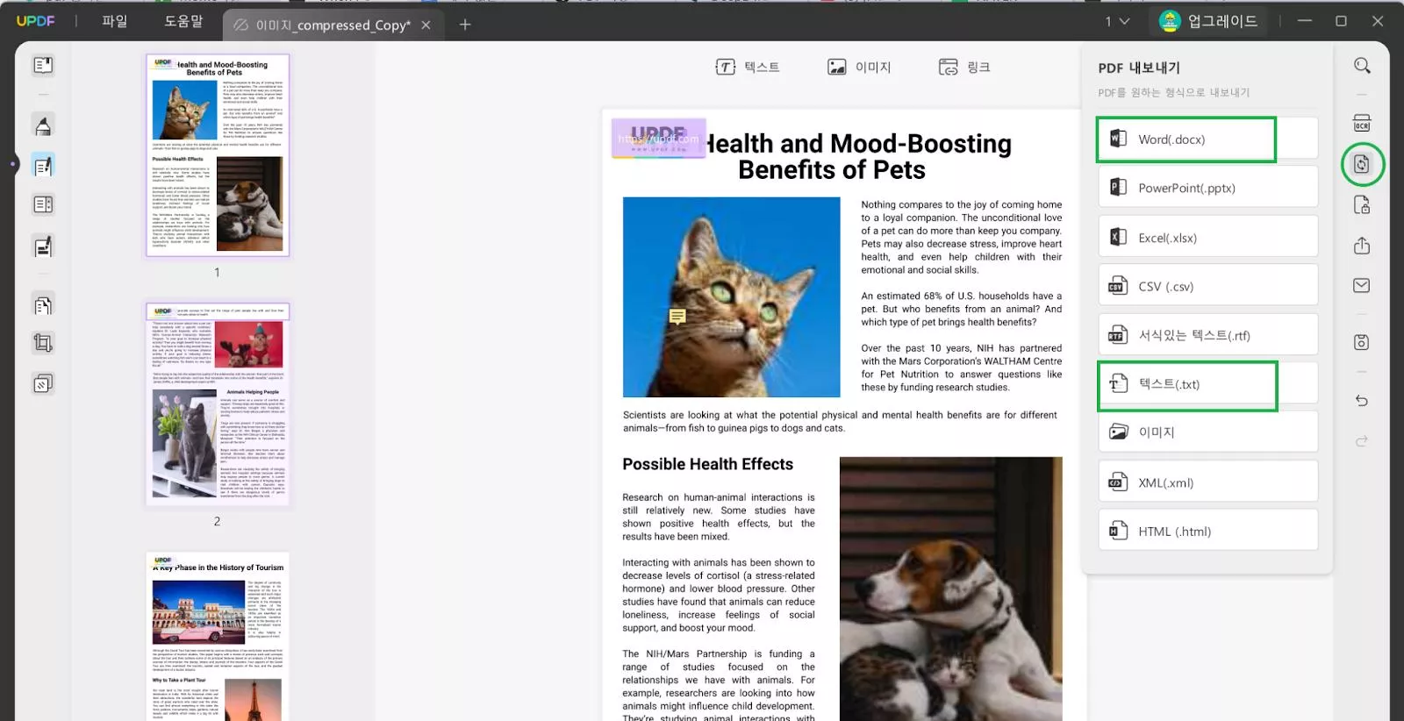The height and width of the screenshot is (721, 1404).
Task: Select the Crop Pages tool in left sidebar
Action: (x=42, y=343)
